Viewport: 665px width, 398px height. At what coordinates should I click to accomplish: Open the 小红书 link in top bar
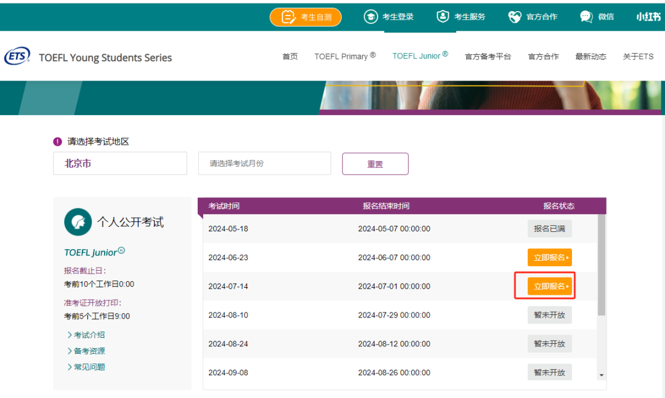point(648,17)
